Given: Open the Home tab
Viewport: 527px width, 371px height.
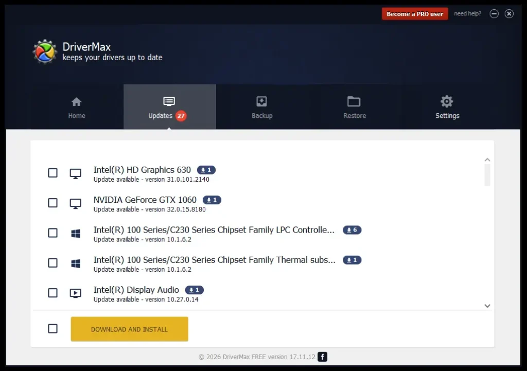Looking at the screenshot, I should (77, 108).
